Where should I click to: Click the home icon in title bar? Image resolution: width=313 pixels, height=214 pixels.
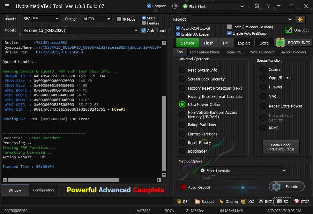[257, 6]
